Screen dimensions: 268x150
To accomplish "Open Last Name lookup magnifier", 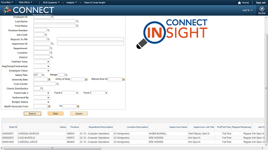I will pos(77,21).
